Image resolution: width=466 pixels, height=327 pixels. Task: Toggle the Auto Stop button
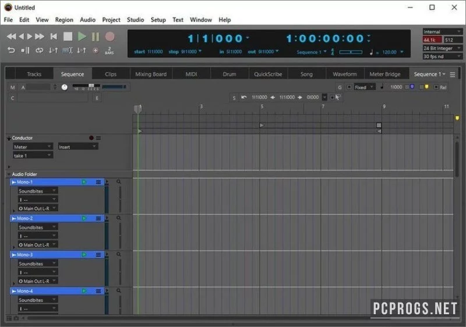pos(25,51)
